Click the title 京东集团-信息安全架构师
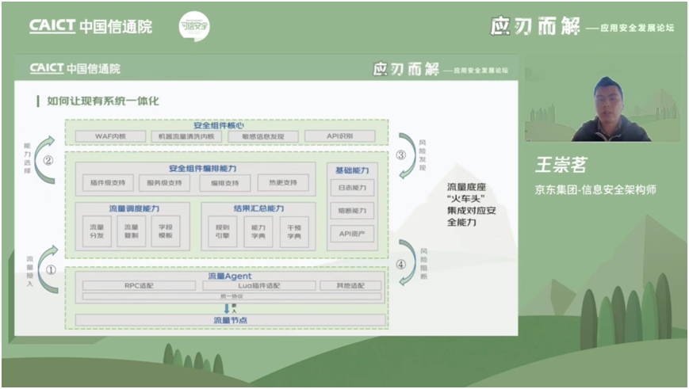689x389 pixels. coord(595,189)
